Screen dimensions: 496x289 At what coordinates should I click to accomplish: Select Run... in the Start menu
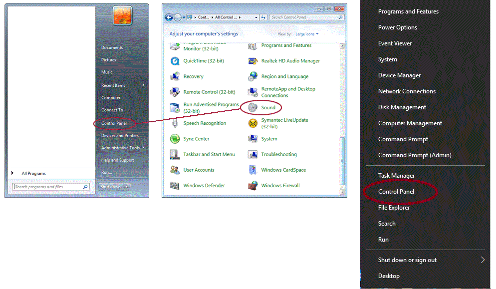click(x=107, y=173)
